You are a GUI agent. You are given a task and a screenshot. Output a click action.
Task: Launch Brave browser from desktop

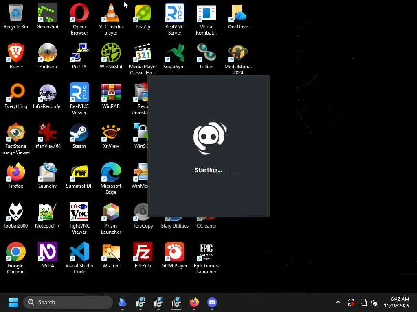tap(16, 56)
